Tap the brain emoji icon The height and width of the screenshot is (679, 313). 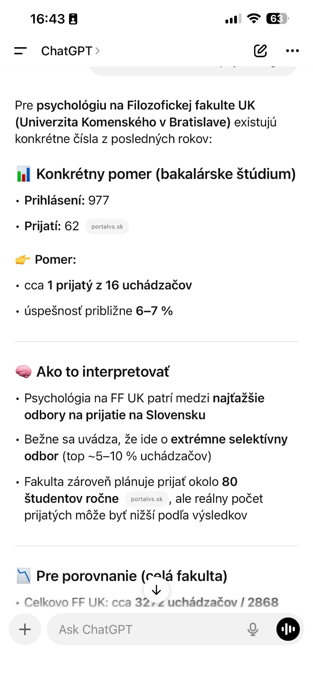pyautogui.click(x=23, y=372)
